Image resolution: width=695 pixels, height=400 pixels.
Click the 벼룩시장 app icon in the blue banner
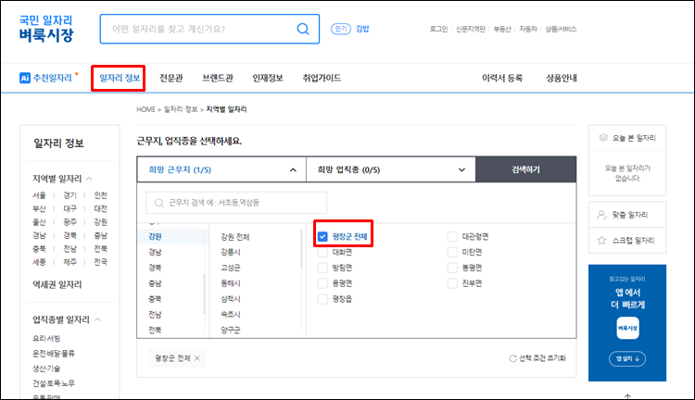(x=627, y=328)
